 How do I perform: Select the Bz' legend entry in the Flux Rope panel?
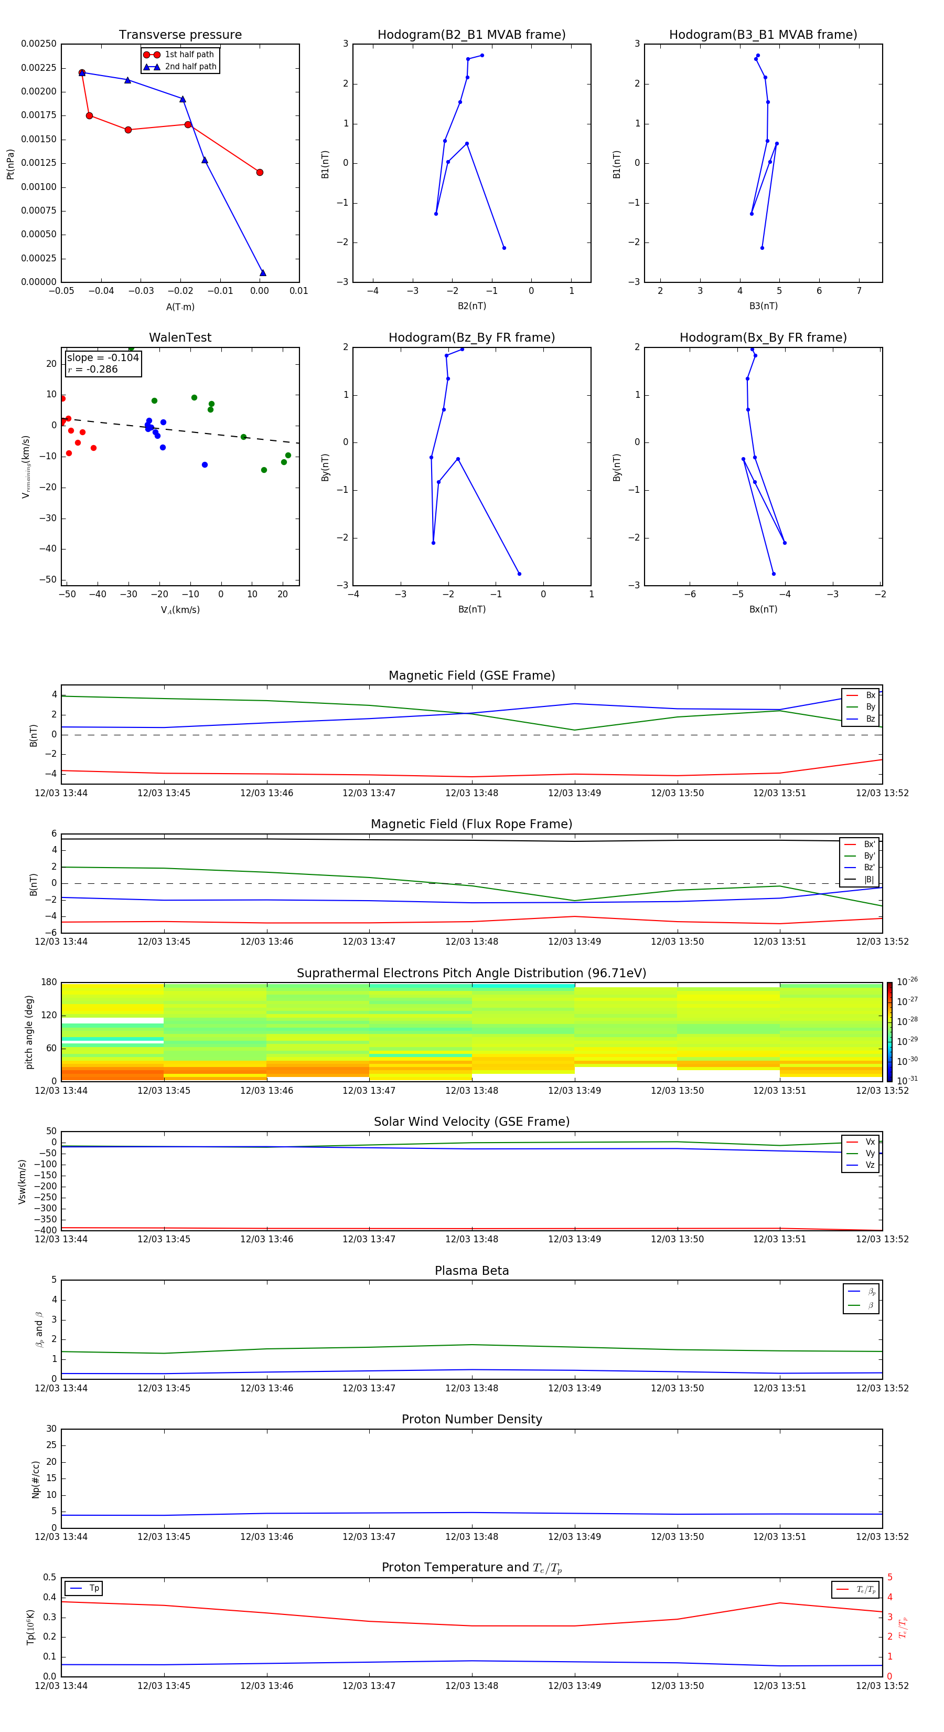[x=860, y=868]
